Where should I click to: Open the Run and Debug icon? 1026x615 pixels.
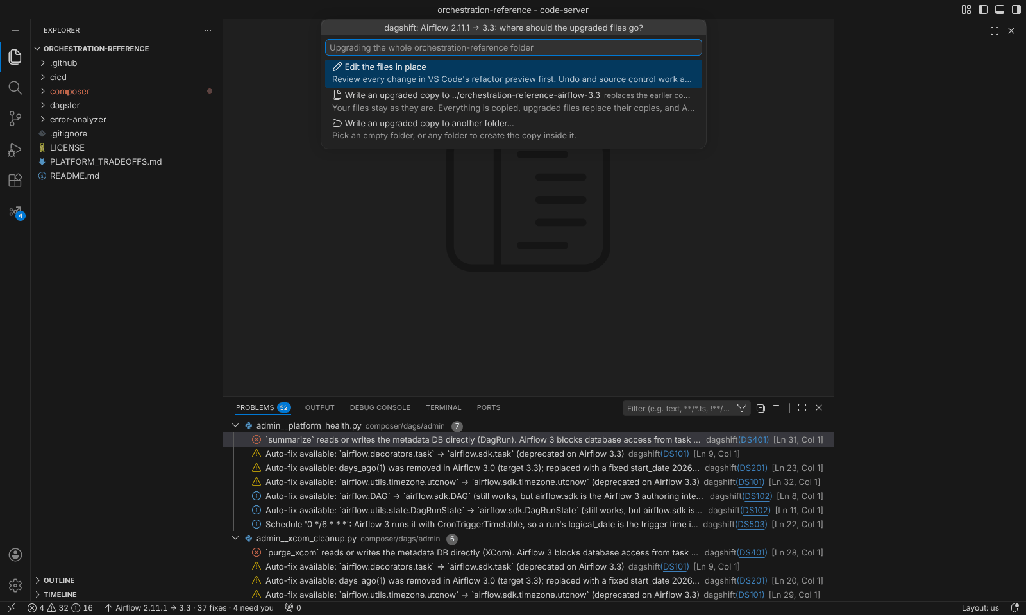[x=15, y=149]
